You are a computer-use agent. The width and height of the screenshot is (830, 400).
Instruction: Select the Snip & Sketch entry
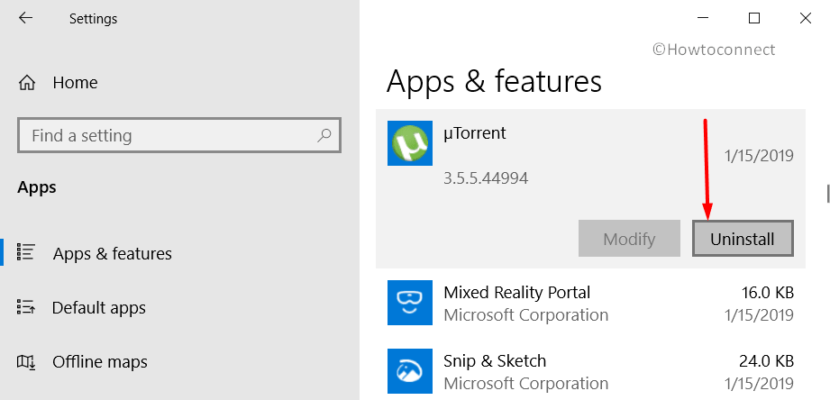pyautogui.click(x=590, y=371)
